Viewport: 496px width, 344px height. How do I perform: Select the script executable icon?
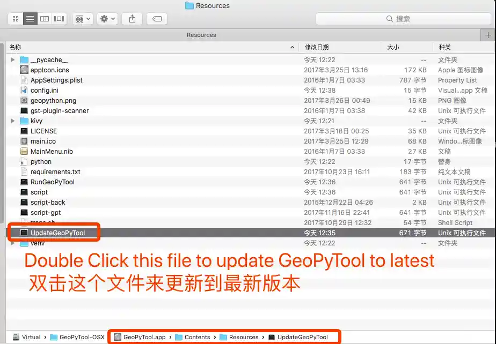coord(24,192)
